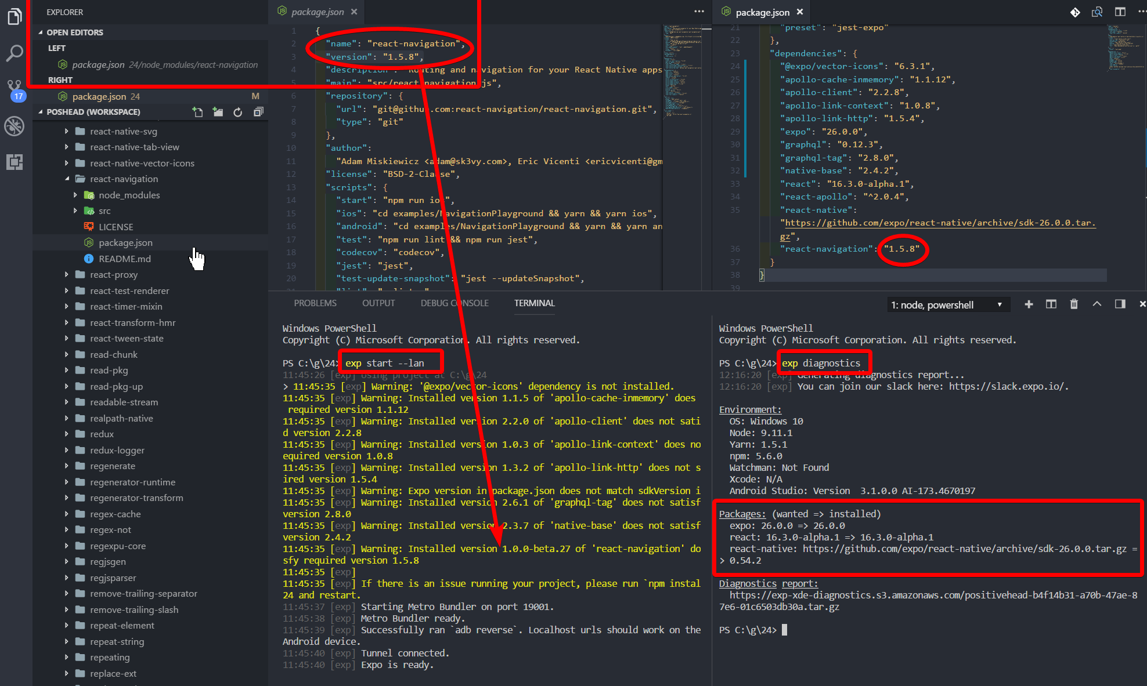This screenshot has width=1147, height=686.
Task: Switch to the PROBLEMS tab
Action: click(x=315, y=303)
